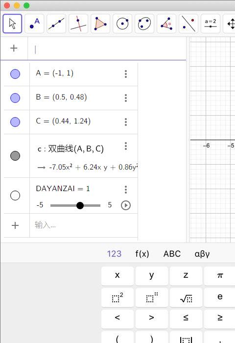Select the Perpendicular Line tool
This screenshot has height=343, width=235.
click(x=78, y=24)
